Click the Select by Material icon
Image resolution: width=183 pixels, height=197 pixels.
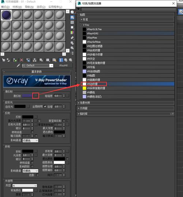pos(72,48)
